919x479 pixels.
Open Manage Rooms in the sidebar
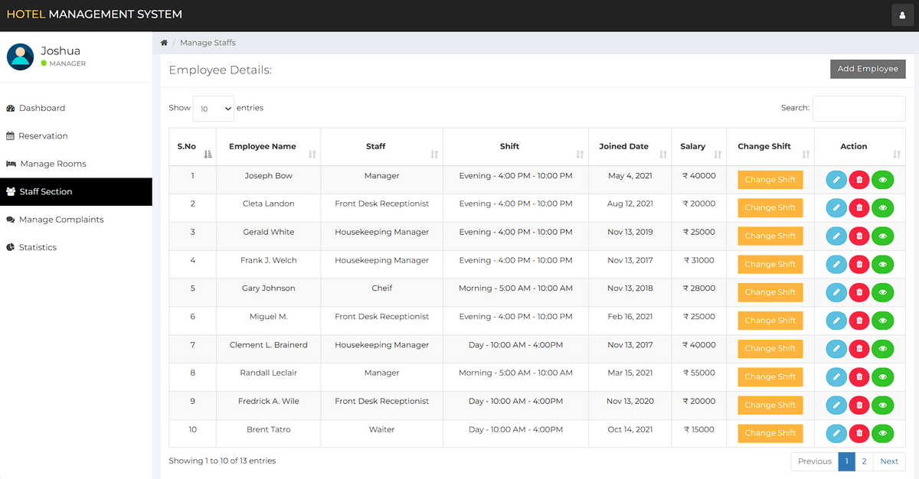(x=53, y=164)
